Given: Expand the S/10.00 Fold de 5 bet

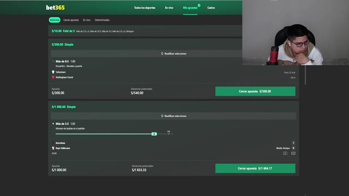Looking at the screenshot, I should (x=145, y=31).
